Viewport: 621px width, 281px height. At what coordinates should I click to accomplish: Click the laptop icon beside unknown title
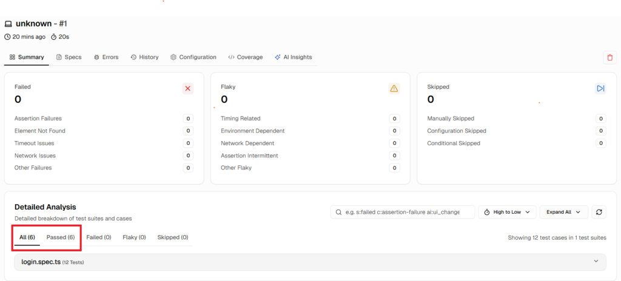tap(8, 24)
